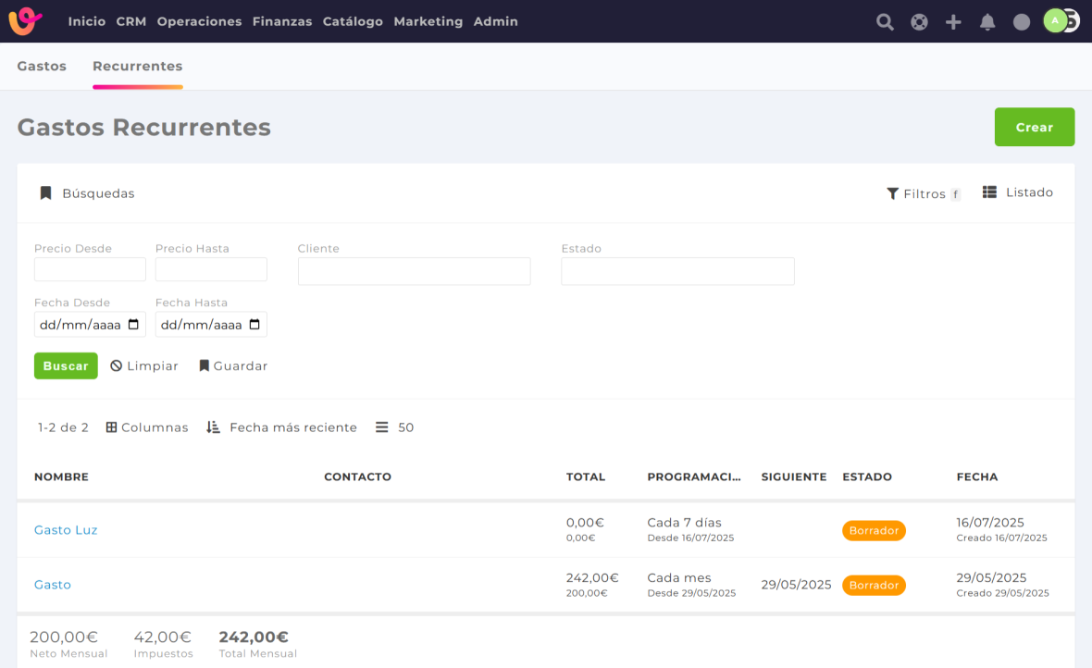Click the green Crear button
This screenshot has height=668, width=1092.
(x=1034, y=128)
